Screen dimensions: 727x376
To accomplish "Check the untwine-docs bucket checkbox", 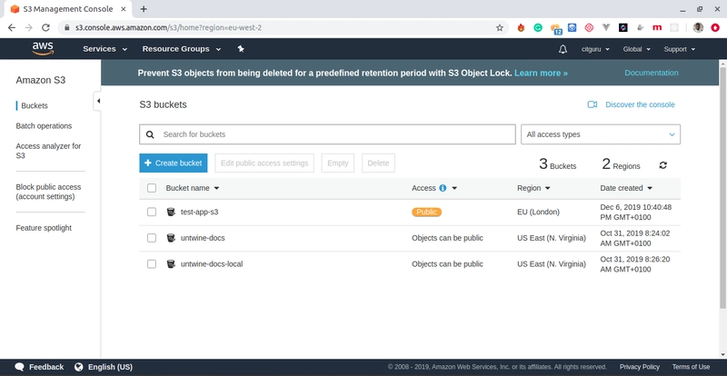I will click(x=152, y=238).
